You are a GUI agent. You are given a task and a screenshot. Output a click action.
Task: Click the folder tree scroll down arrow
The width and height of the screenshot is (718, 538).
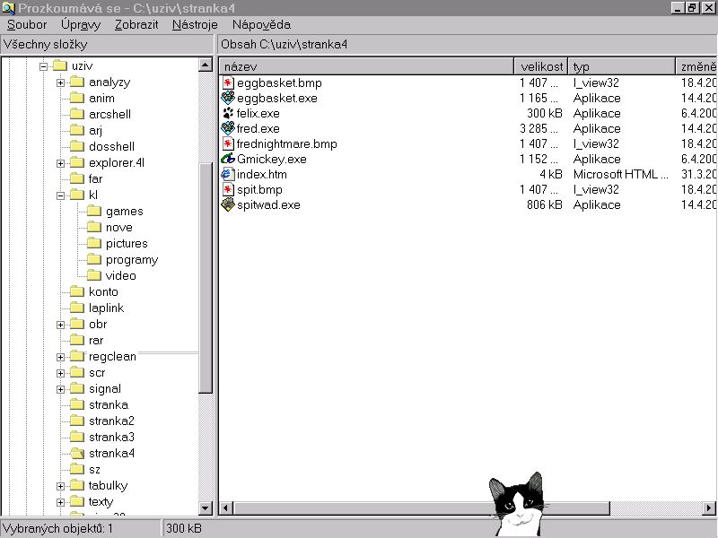pos(206,508)
